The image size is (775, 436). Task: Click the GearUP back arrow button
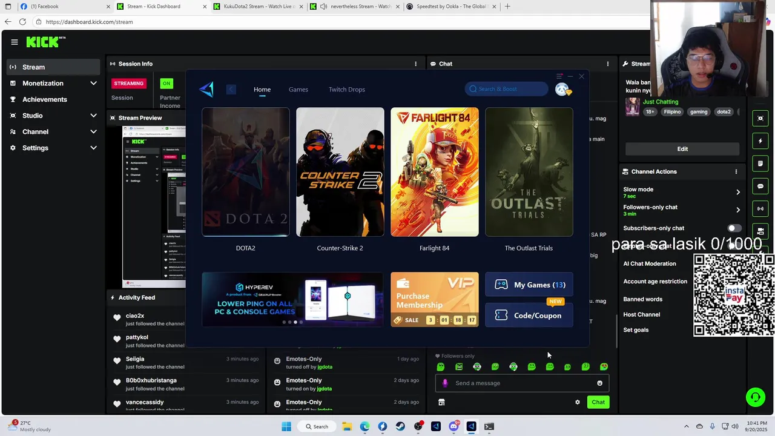tap(231, 90)
